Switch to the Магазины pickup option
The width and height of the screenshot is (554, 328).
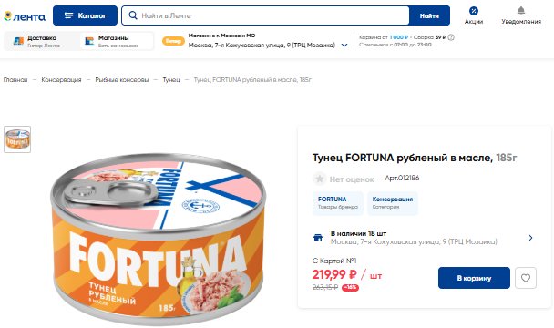[116, 41]
